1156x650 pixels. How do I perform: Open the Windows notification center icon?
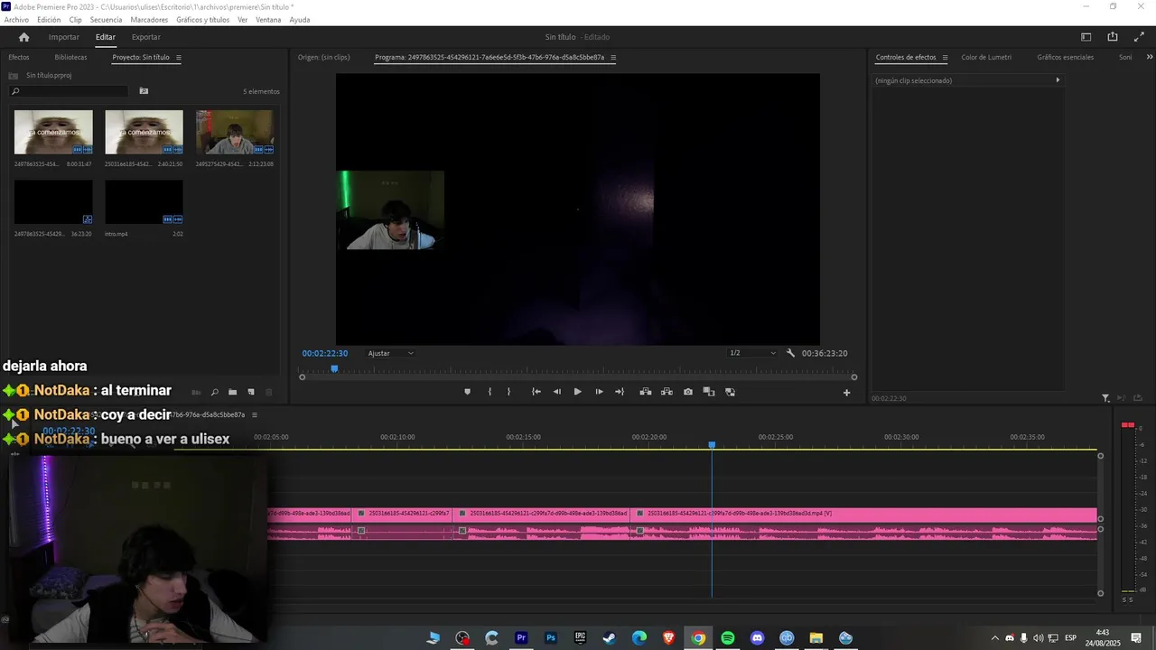(1136, 638)
